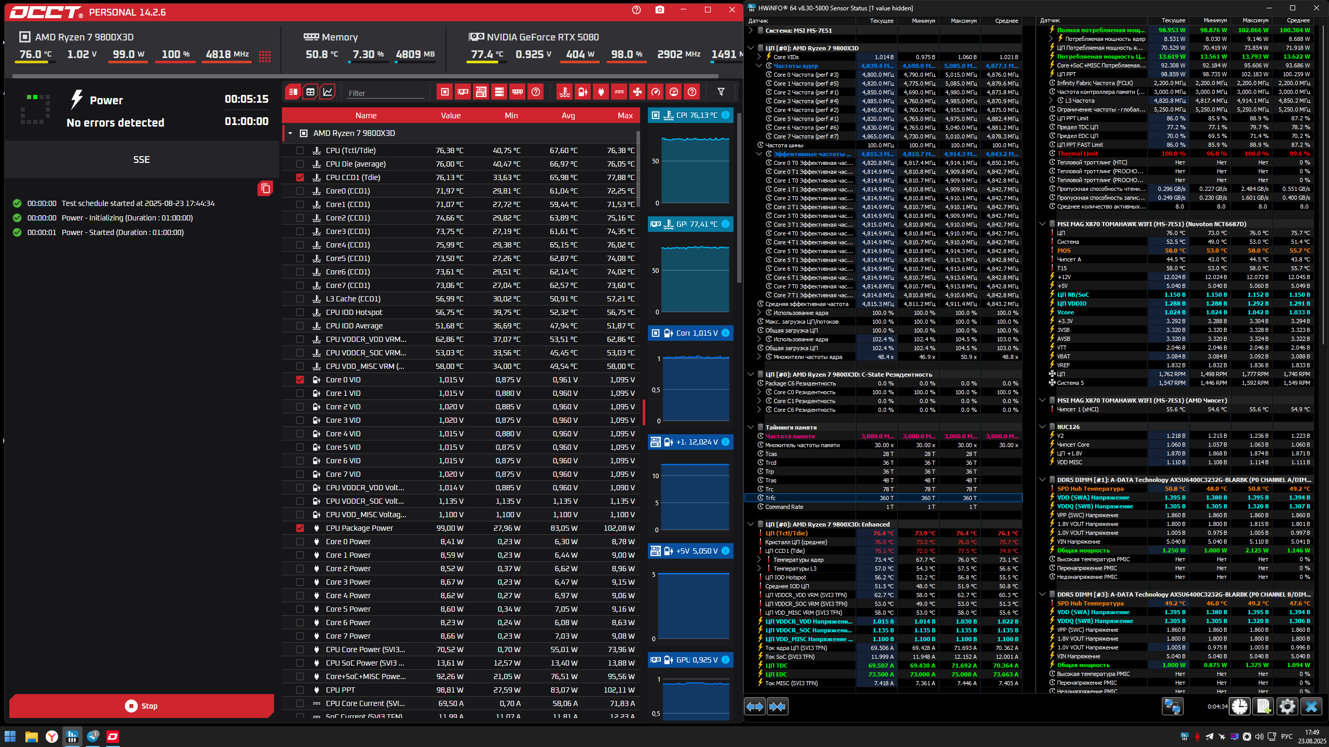
Task: Uncheck the CPU Package Power checkbox
Action: coord(300,528)
